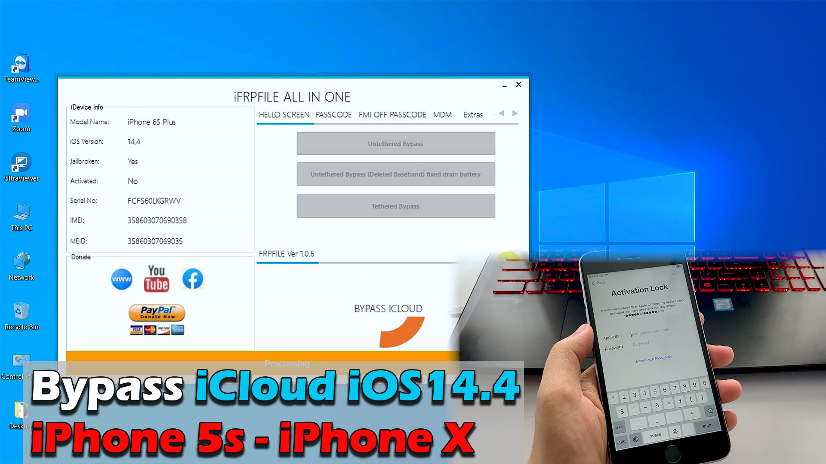Viewport: 826px width, 464px height.
Task: Select the HELLO SCREEN tab
Action: 283,114
